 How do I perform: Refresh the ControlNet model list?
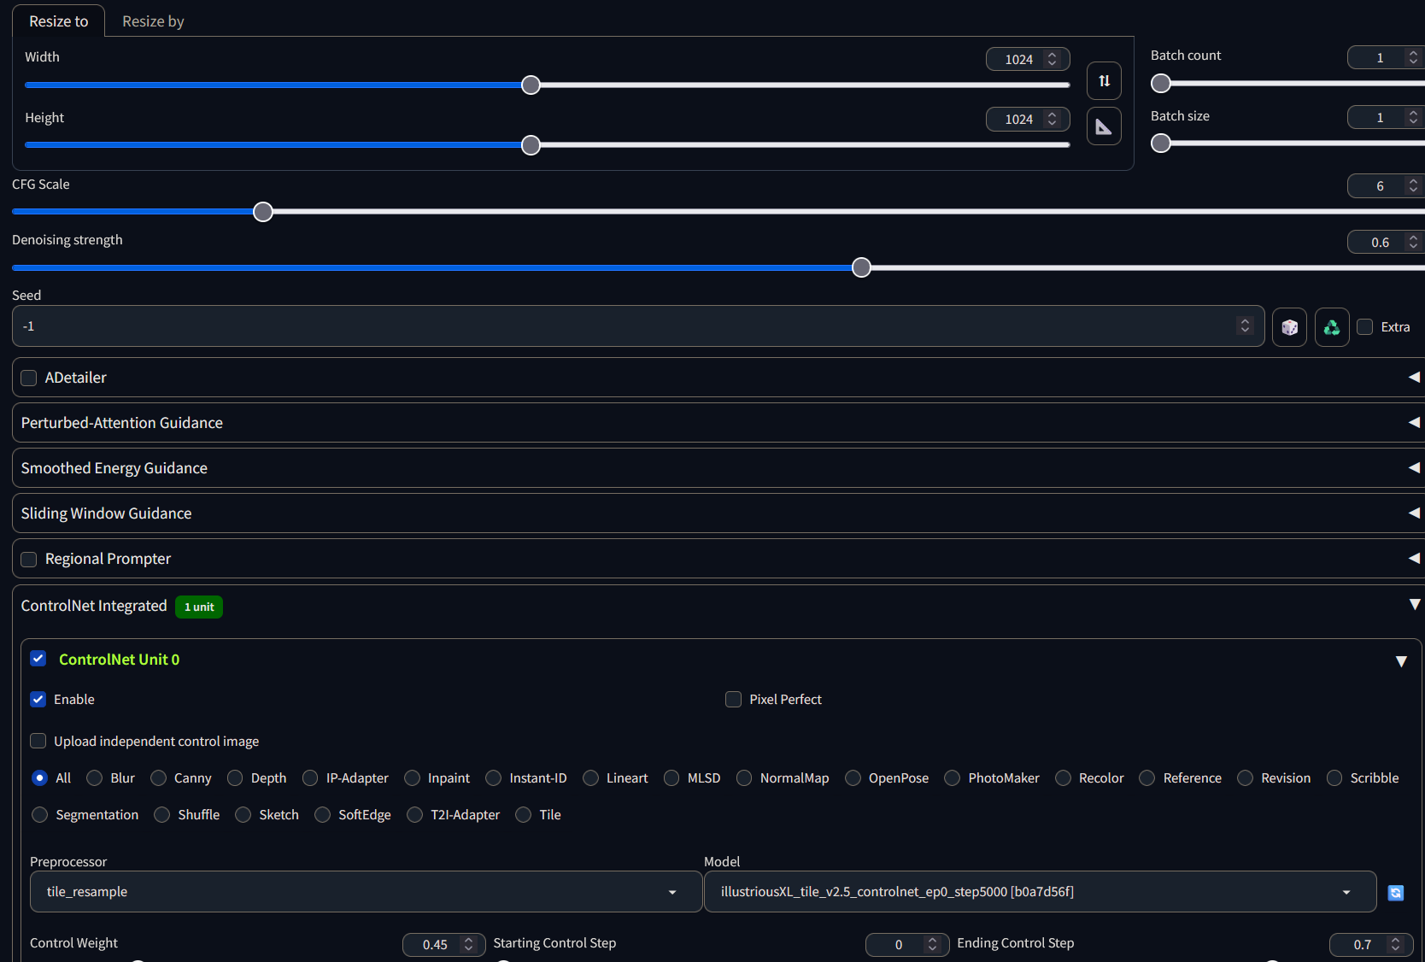point(1396,893)
